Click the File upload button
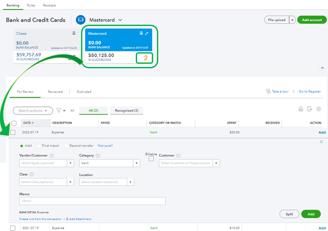This screenshot has height=231, width=328. (277, 20)
